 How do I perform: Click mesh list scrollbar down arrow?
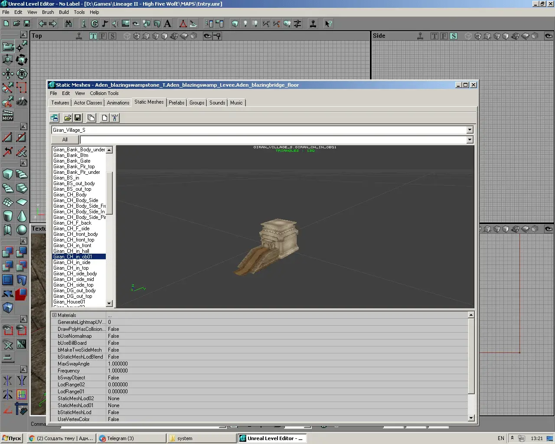[x=109, y=304]
